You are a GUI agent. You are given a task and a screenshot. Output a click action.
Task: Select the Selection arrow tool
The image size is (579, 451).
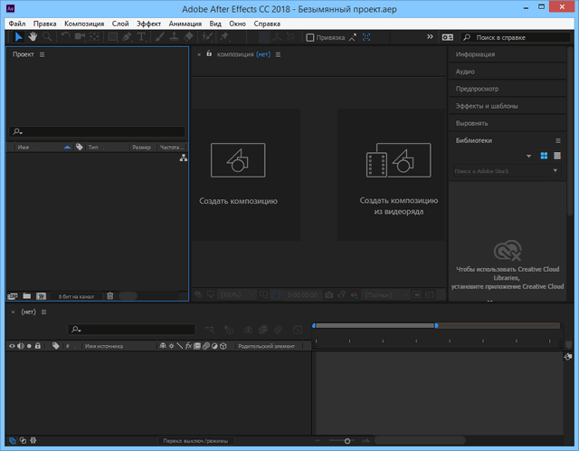[x=20, y=37]
